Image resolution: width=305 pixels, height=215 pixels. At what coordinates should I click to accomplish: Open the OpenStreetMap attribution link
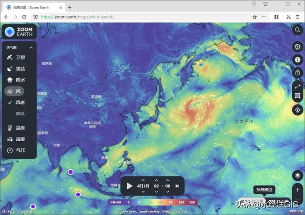pos(149,212)
